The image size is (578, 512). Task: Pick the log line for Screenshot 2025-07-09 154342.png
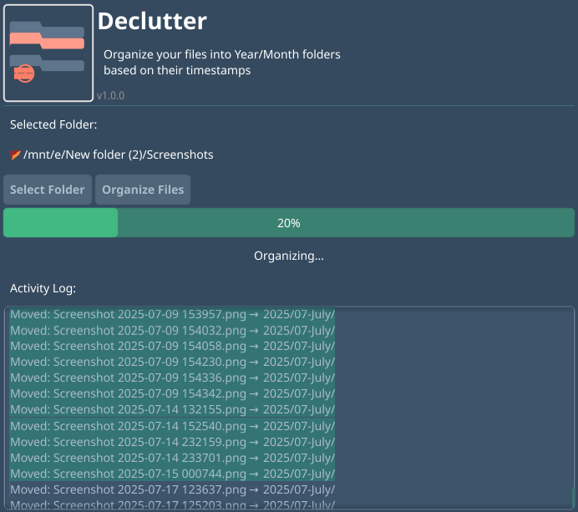(x=172, y=393)
